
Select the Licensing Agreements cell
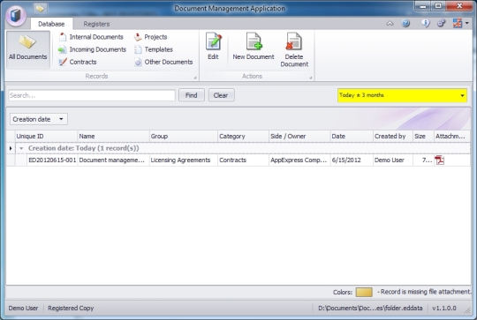tap(184, 160)
